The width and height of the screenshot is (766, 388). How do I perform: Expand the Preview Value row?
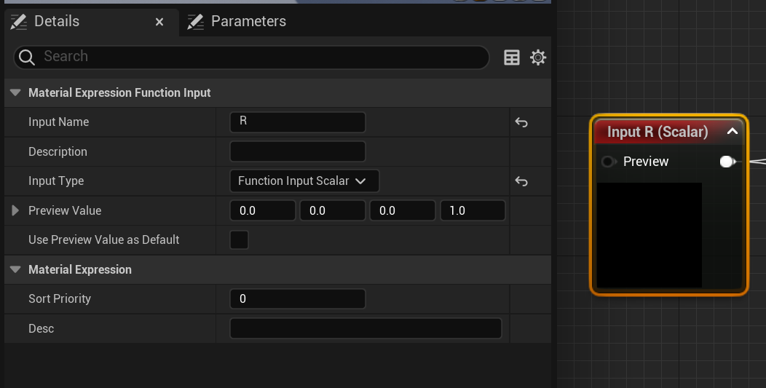point(15,210)
